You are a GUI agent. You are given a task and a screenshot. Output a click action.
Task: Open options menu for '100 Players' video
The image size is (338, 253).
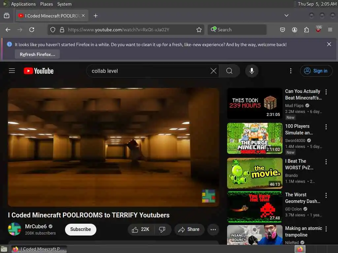pyautogui.click(x=326, y=127)
